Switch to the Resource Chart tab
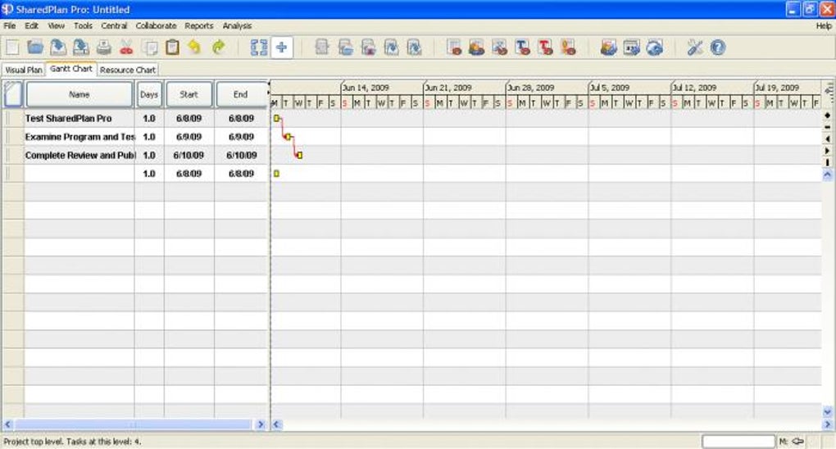 click(127, 70)
